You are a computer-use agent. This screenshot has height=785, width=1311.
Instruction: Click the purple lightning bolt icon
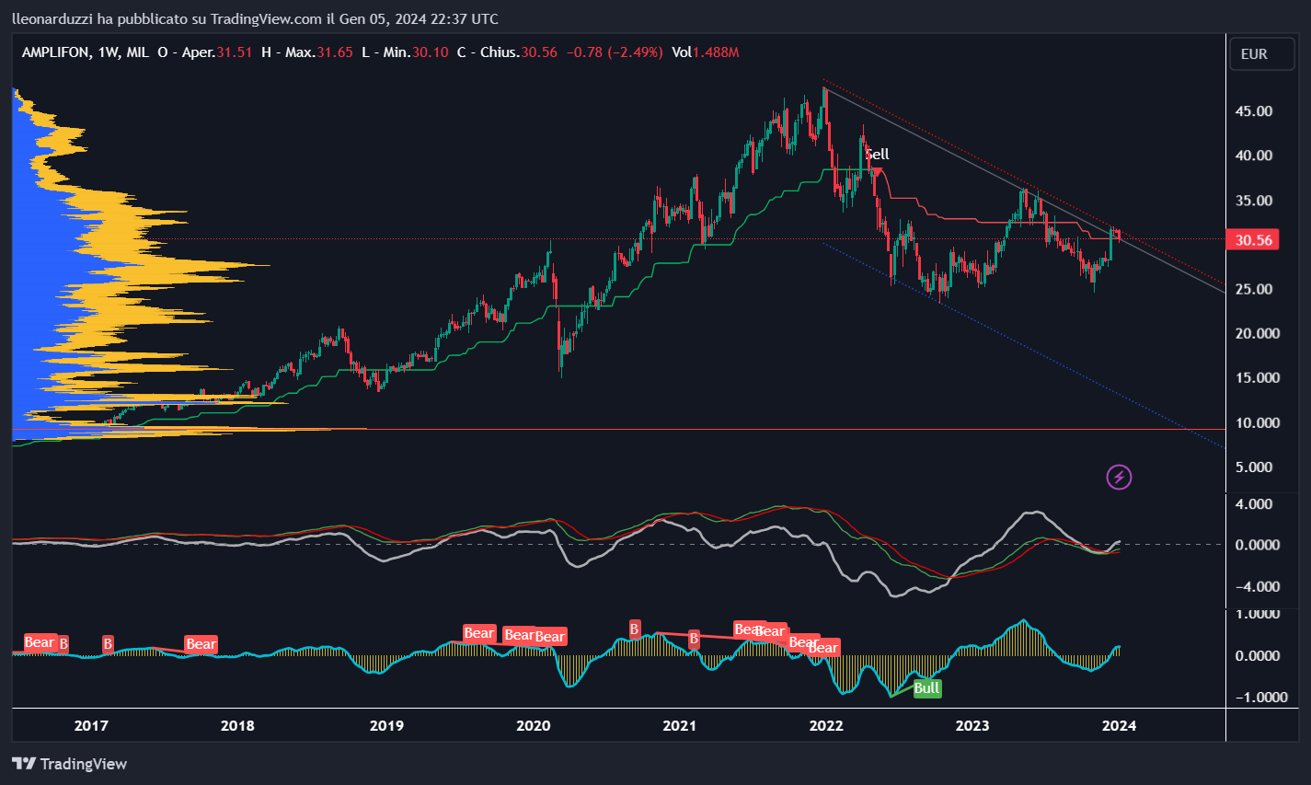click(x=1119, y=477)
